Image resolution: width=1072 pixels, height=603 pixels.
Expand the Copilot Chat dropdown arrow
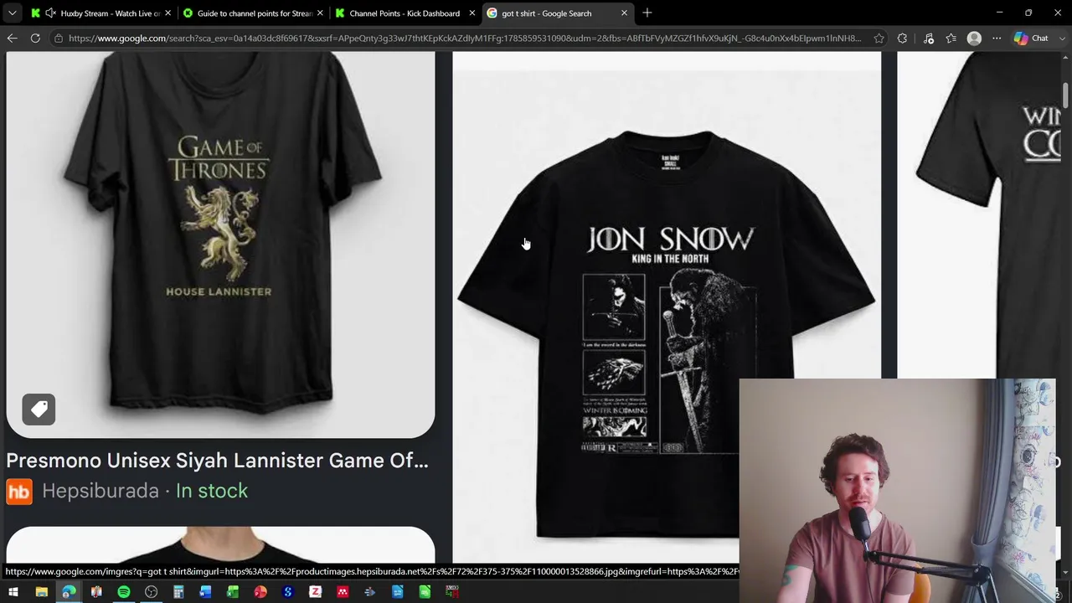tap(1062, 39)
